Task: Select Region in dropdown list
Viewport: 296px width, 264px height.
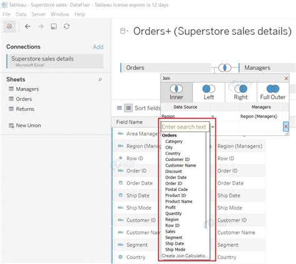Action: pos(172,220)
